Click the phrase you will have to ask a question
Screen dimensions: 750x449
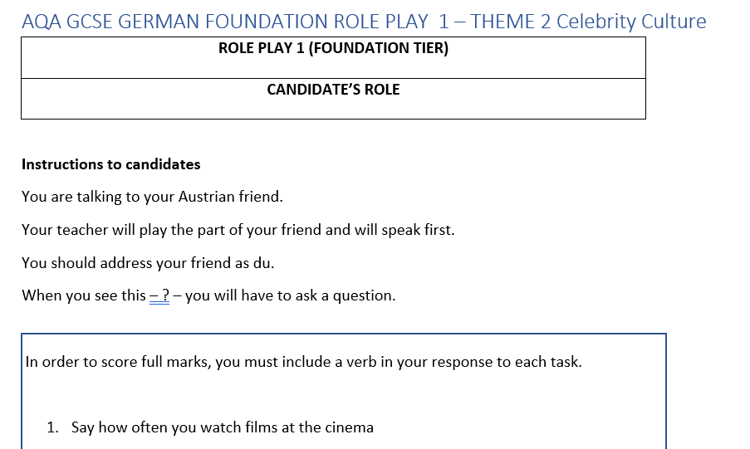pos(290,295)
